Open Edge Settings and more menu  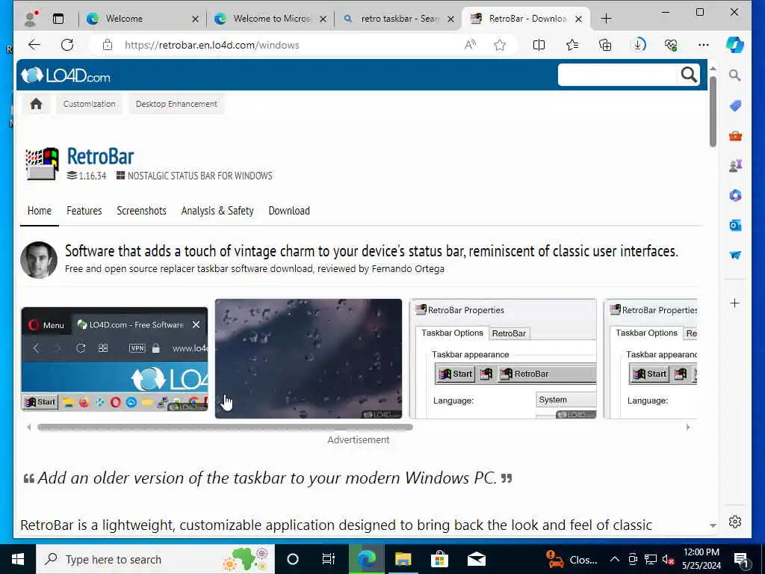pyautogui.click(x=704, y=45)
